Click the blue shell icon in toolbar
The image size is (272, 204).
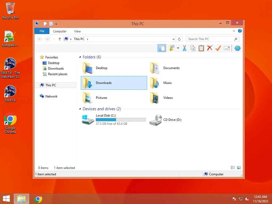(237, 48)
